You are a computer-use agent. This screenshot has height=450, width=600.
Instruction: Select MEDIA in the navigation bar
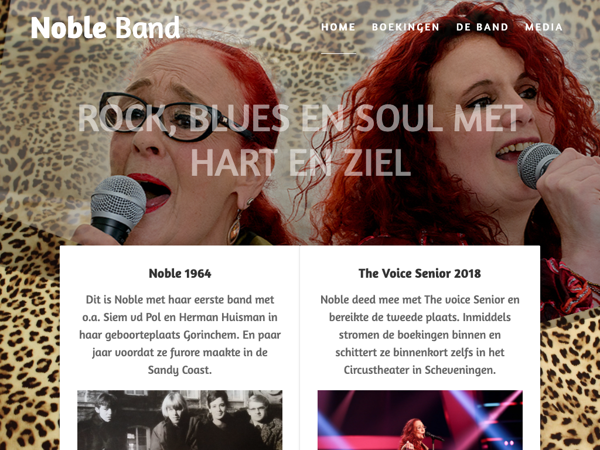tap(544, 27)
